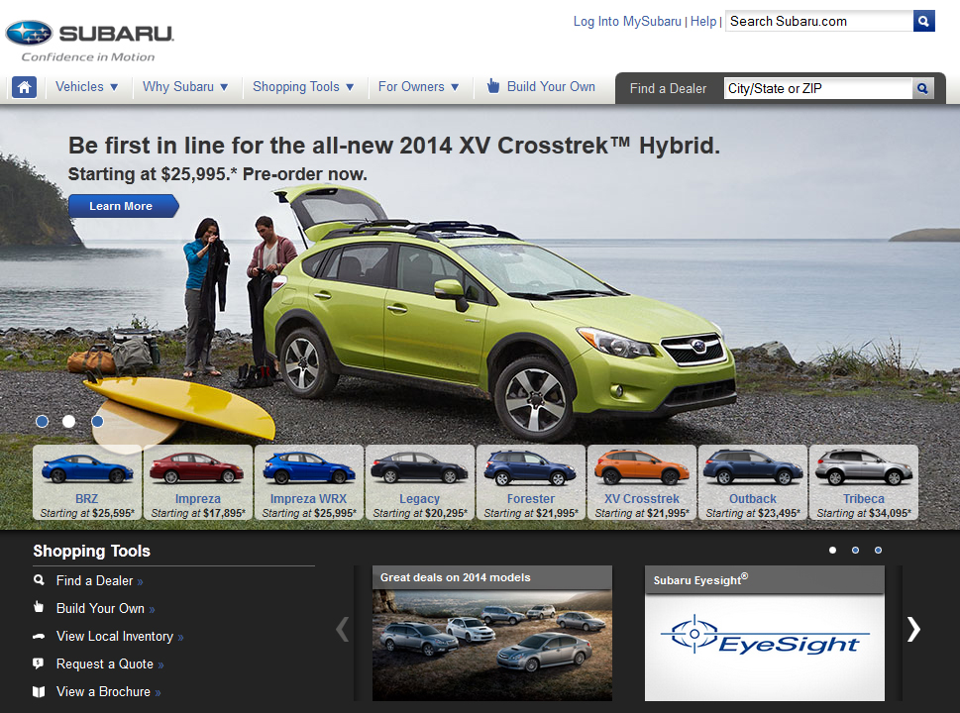Expand the Shopping Tools dropdown menu
Screen dimensions: 960x713
click(x=303, y=87)
